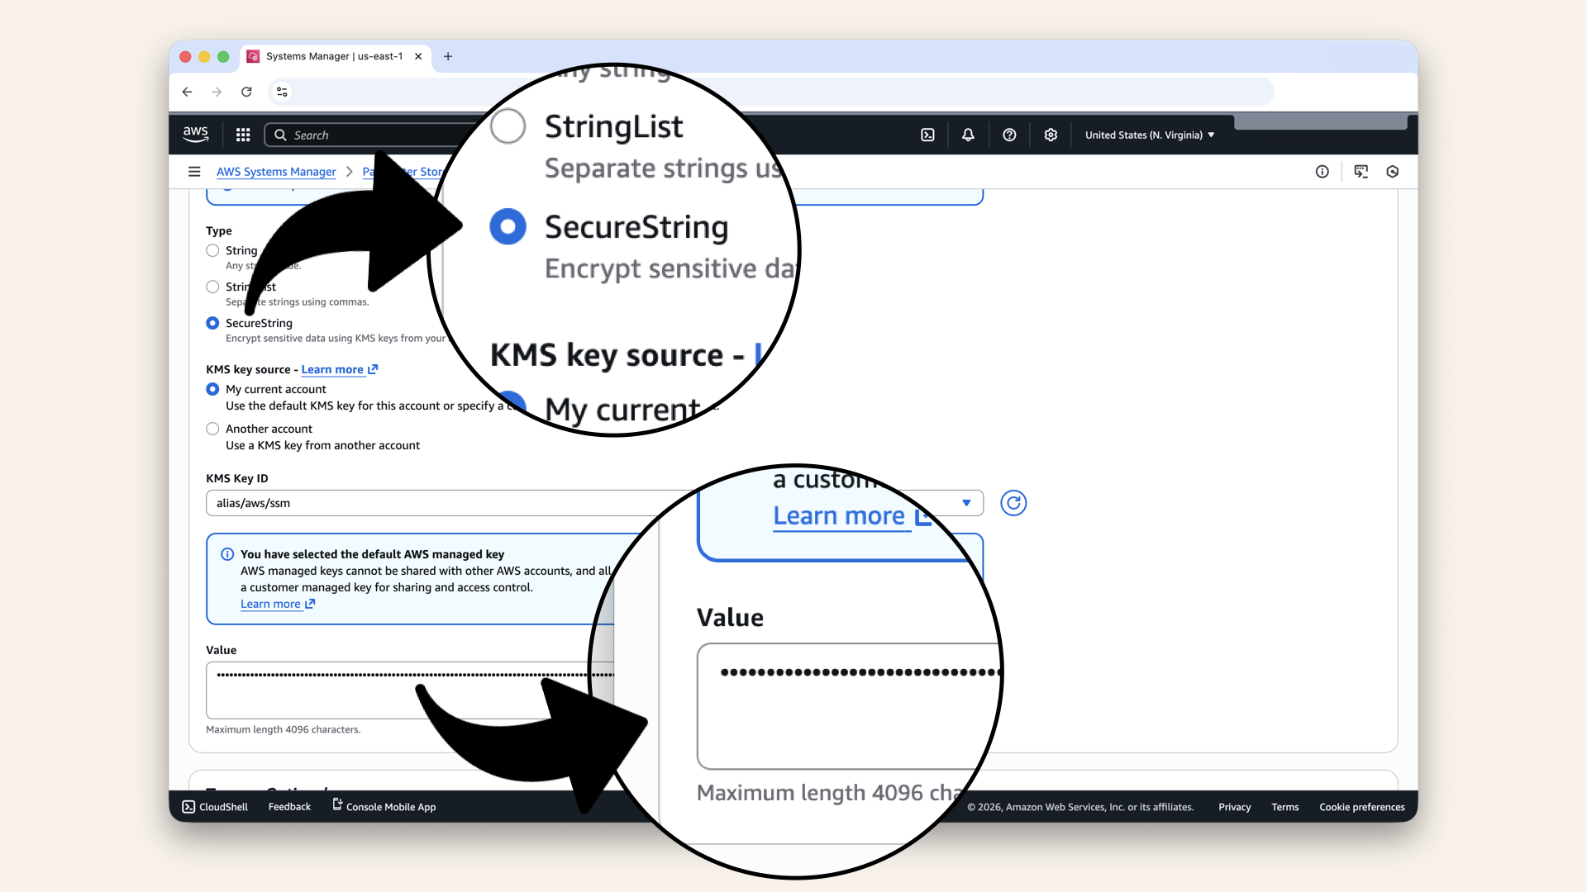Viewport: 1587px width, 892px height.
Task: Select the SecureString parameter type
Action: [212, 323]
